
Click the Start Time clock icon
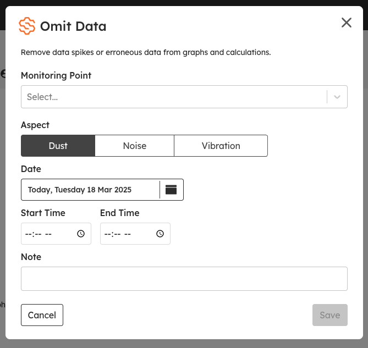click(81, 234)
